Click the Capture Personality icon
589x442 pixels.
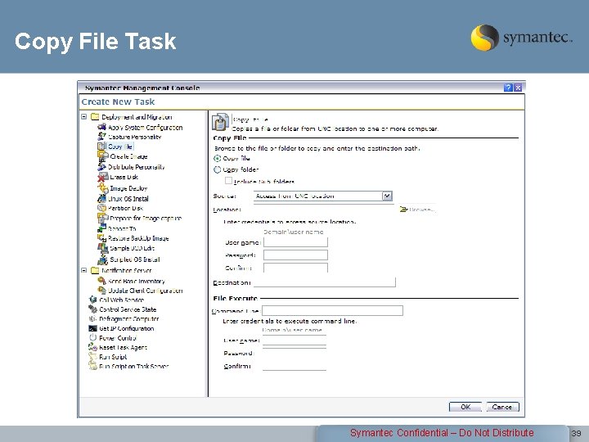point(101,137)
